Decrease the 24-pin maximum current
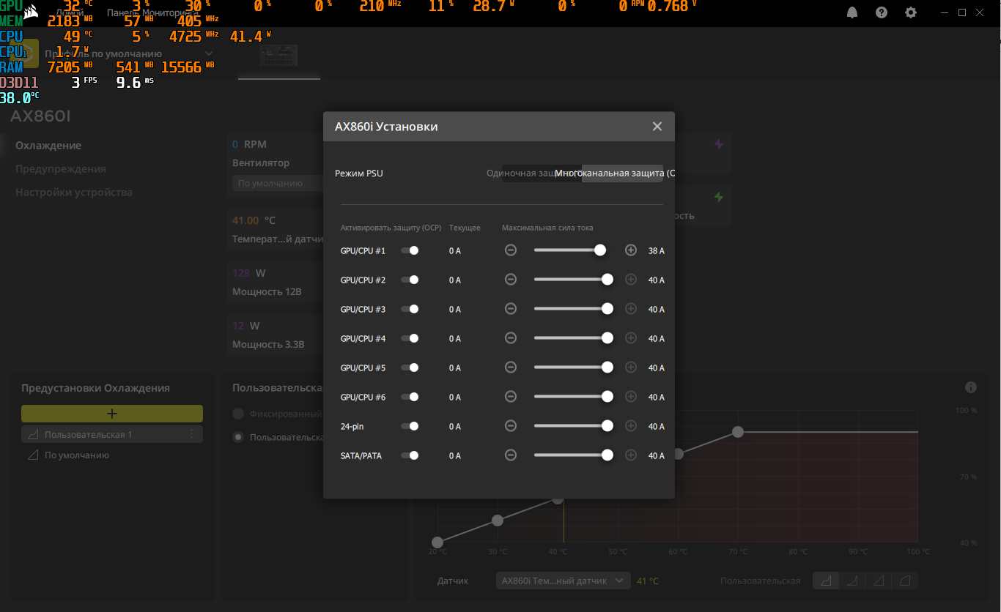 point(511,426)
